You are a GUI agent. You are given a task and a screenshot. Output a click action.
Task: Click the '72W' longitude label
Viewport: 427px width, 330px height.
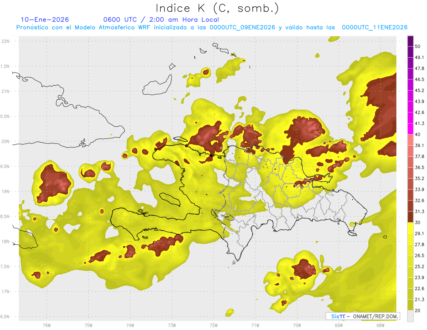tap(213, 325)
